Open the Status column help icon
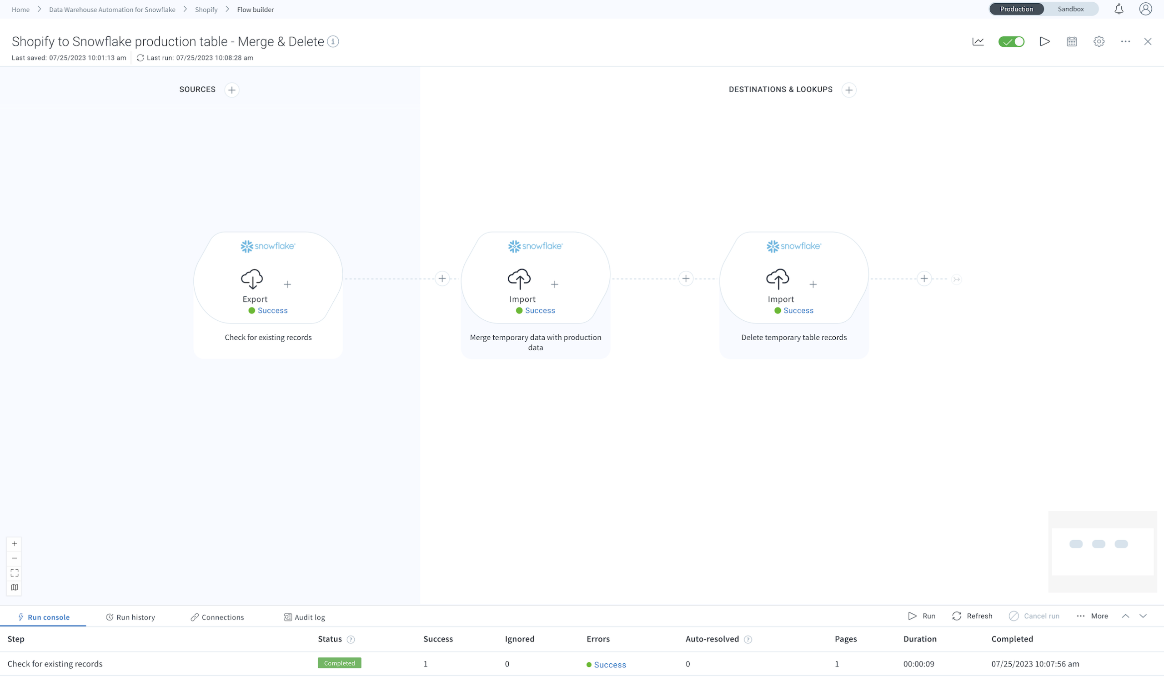Image resolution: width=1164 pixels, height=681 pixels. [351, 640]
